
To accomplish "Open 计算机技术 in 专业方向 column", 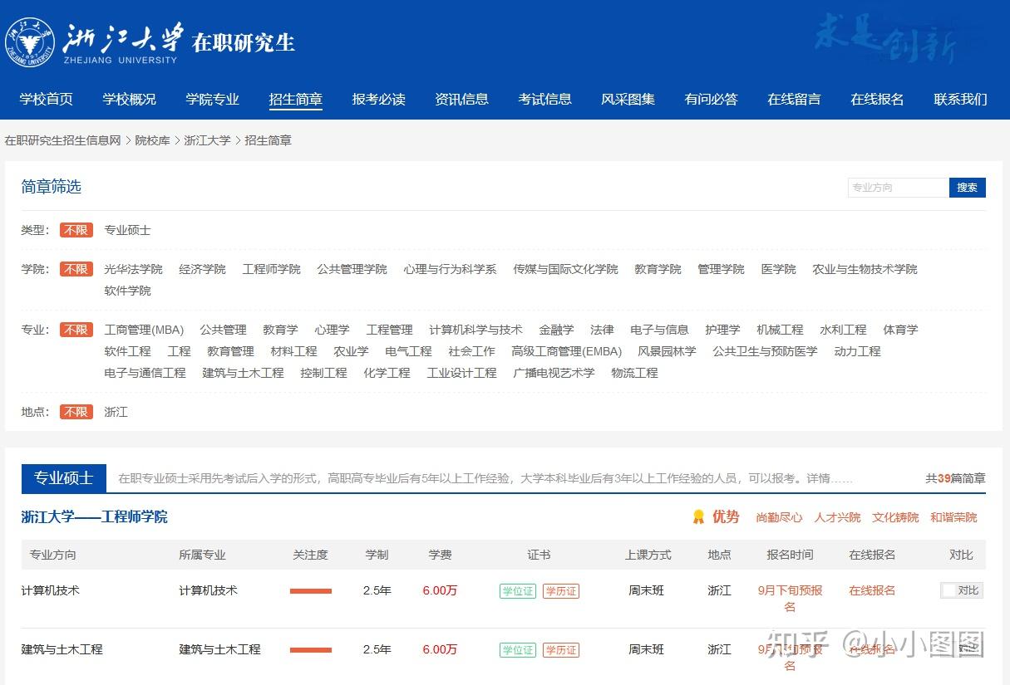I will coord(51,590).
